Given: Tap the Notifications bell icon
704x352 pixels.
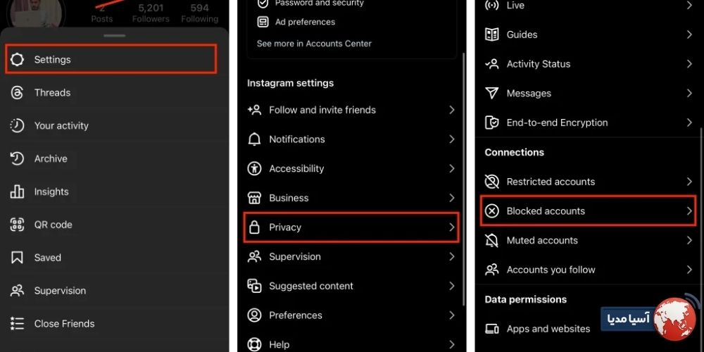Looking at the screenshot, I should click(255, 139).
